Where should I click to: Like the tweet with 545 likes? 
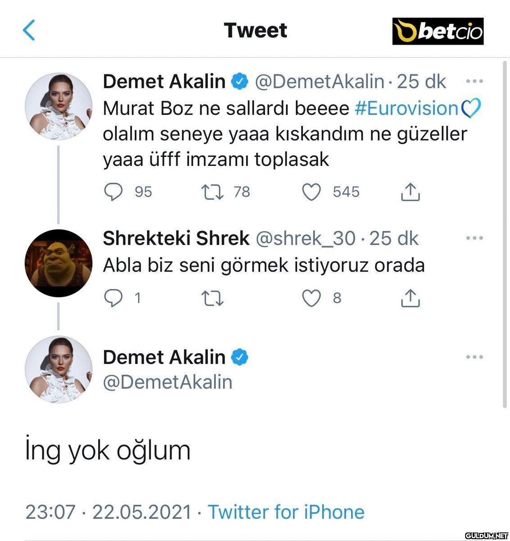[311, 192]
